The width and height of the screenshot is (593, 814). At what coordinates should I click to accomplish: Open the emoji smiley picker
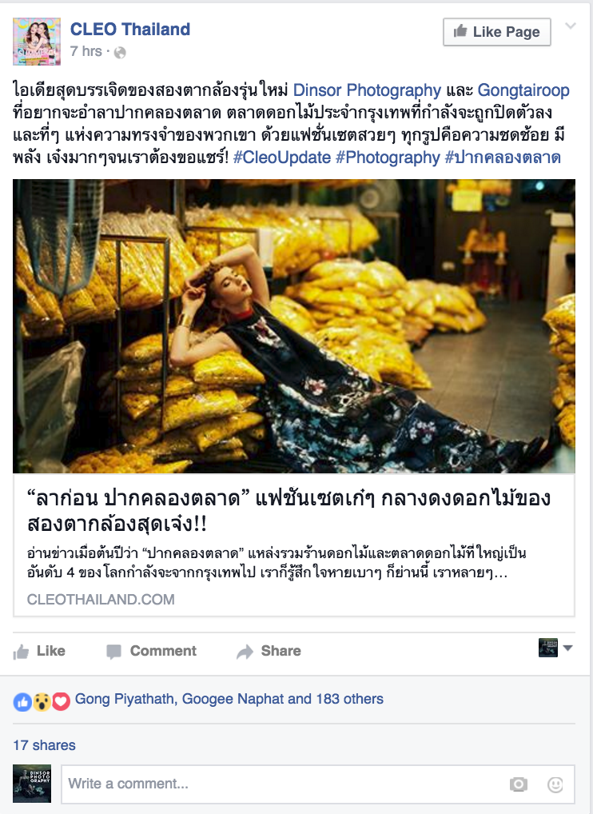tap(555, 784)
